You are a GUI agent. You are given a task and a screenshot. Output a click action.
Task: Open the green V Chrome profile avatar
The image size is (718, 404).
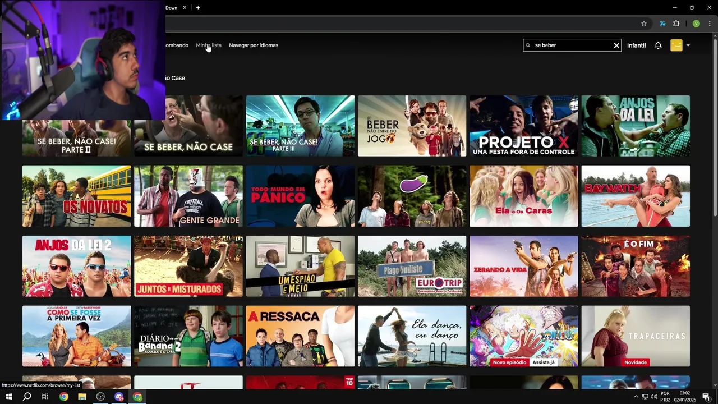696,24
